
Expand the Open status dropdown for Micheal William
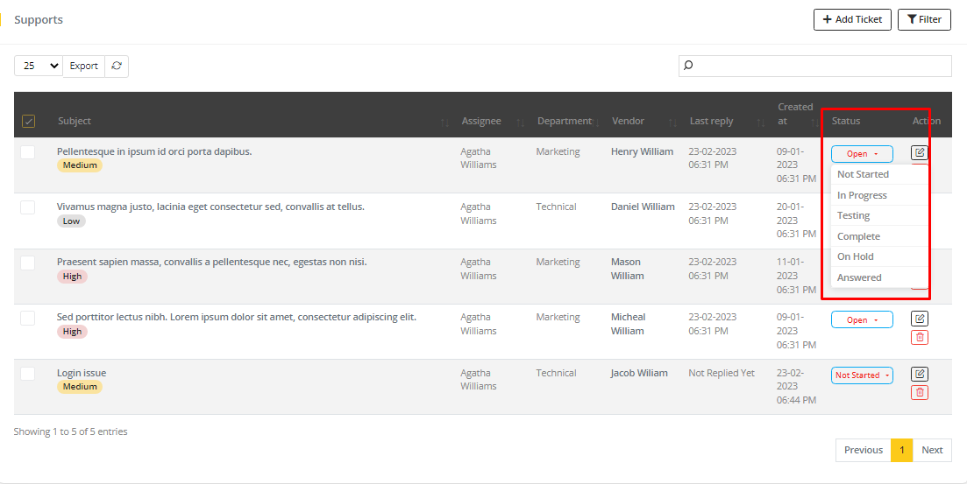[862, 320]
